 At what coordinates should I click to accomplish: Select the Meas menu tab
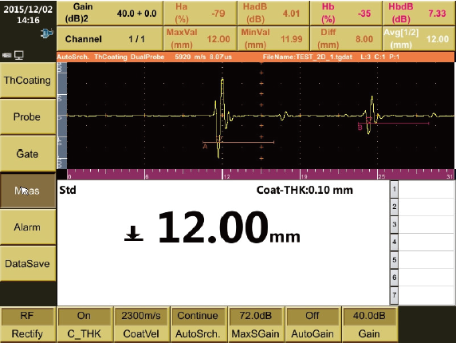tap(28, 191)
